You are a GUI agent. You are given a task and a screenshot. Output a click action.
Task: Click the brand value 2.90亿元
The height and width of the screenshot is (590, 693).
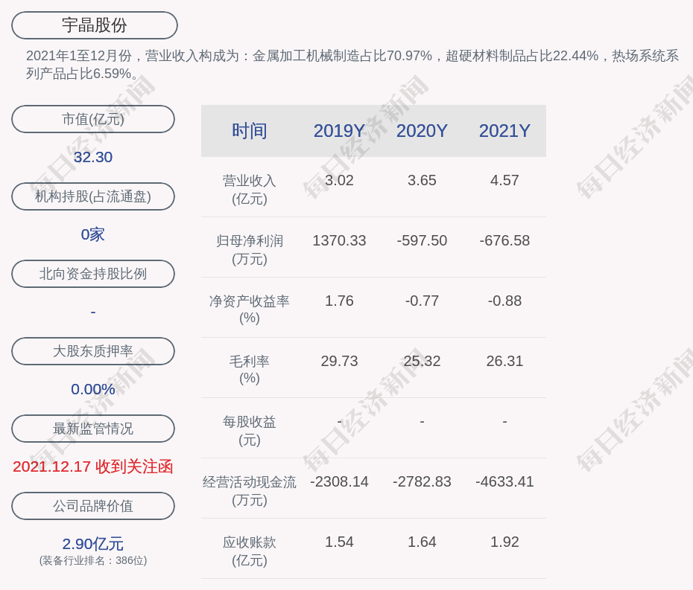(93, 544)
